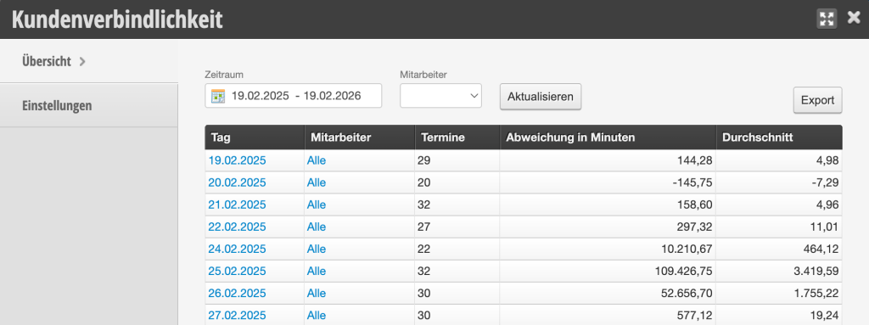Image resolution: width=869 pixels, height=325 pixels.
Task: Expand dialog with fullscreen icon
Action: point(827,19)
